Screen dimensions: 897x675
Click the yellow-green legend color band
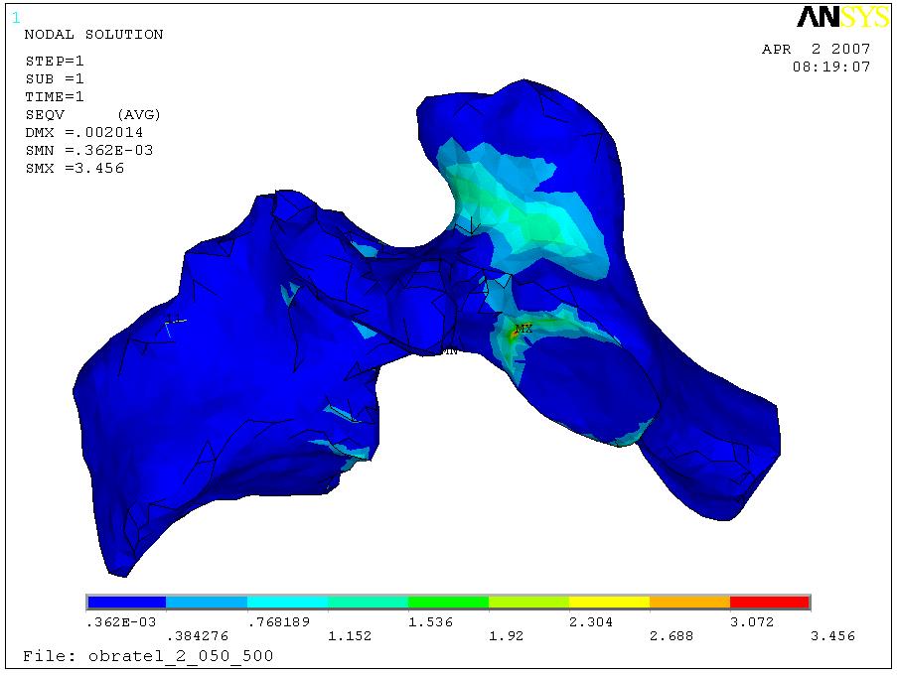click(529, 603)
